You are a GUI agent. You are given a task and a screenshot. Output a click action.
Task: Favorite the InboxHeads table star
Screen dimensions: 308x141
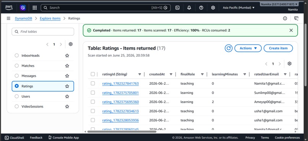[67, 55]
